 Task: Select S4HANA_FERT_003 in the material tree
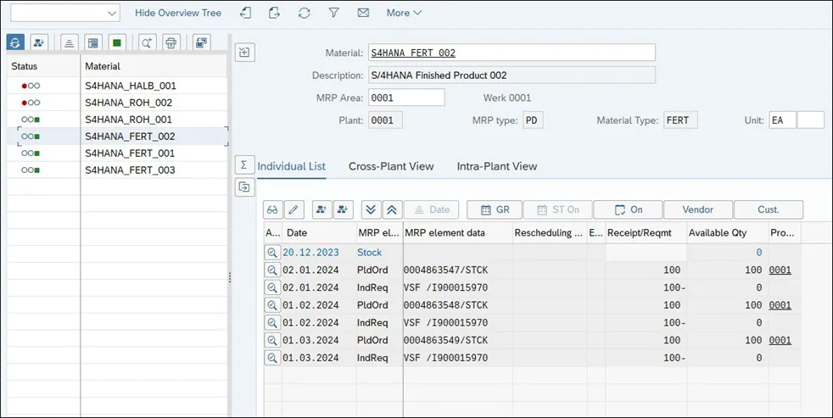coord(130,170)
